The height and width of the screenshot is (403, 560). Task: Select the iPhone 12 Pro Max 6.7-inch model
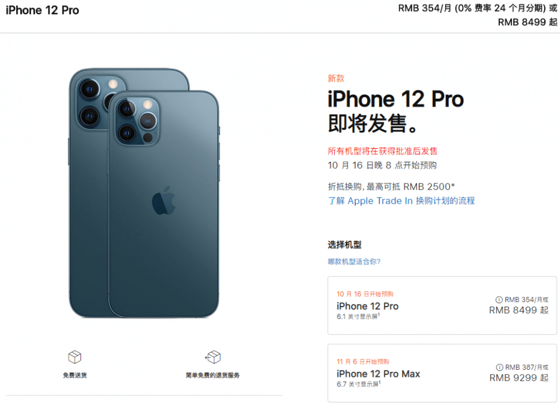coord(442,373)
